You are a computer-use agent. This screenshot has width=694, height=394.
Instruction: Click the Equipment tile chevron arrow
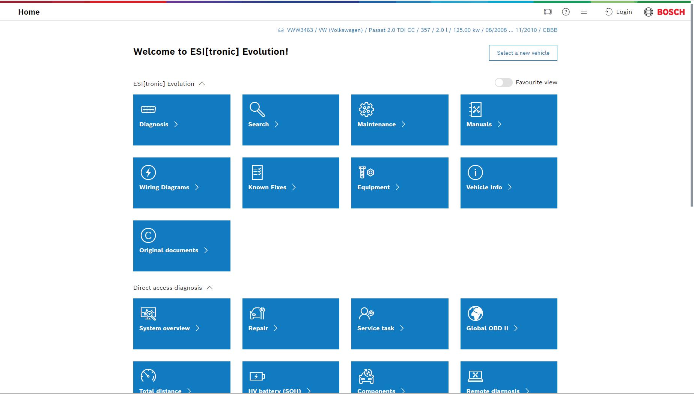click(x=397, y=187)
